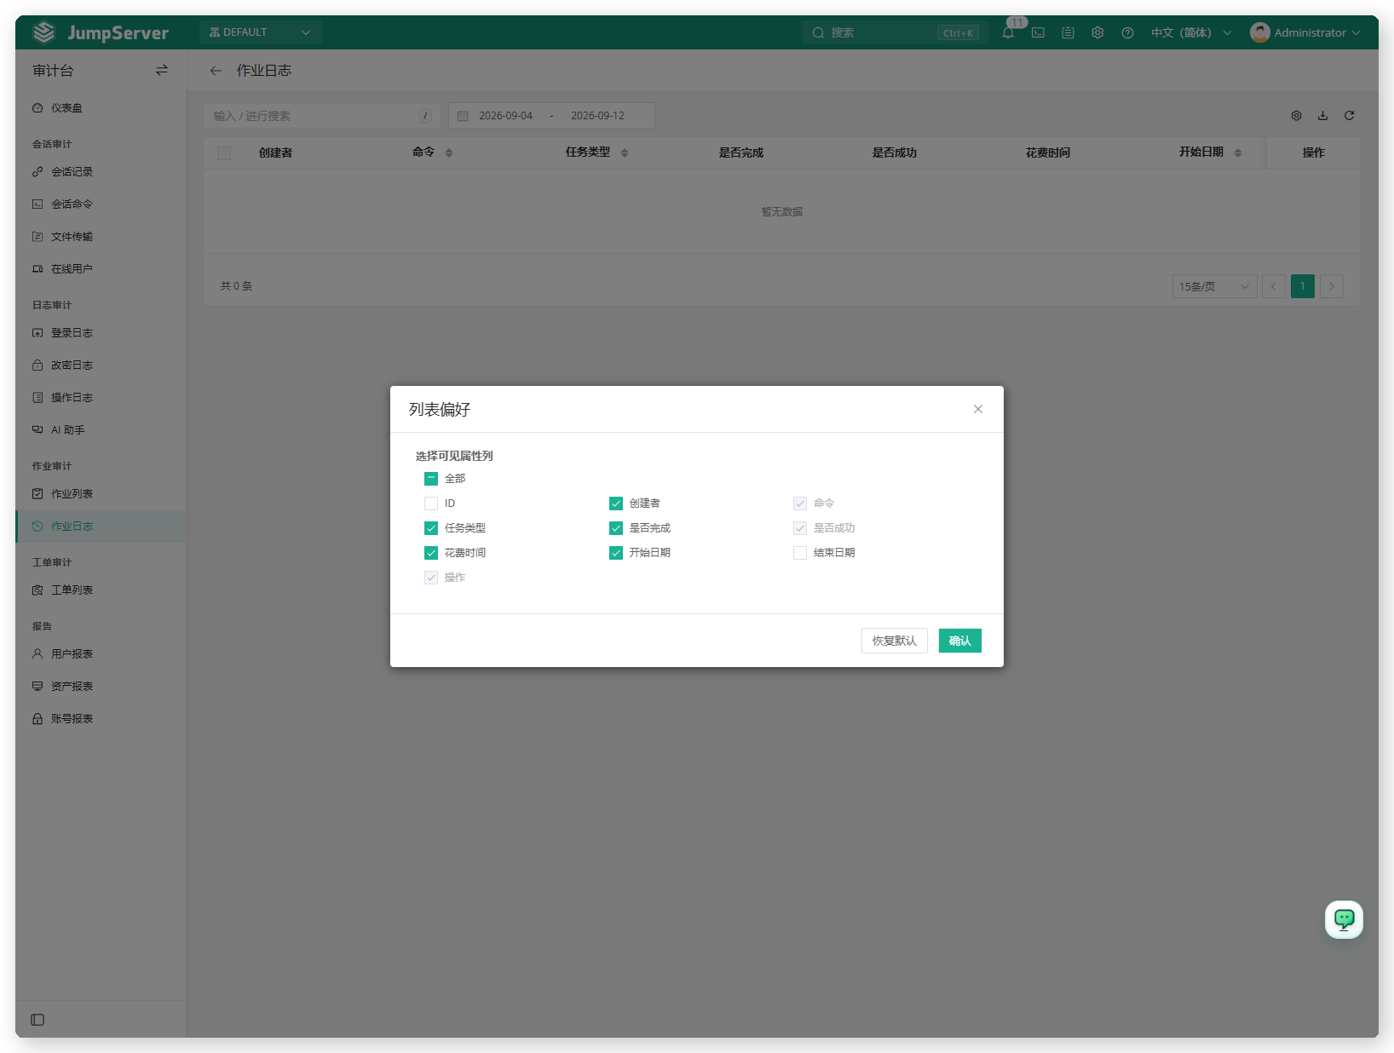Uncheck the 任务类型 column checkbox
This screenshot has height=1053, width=1394.
431,528
